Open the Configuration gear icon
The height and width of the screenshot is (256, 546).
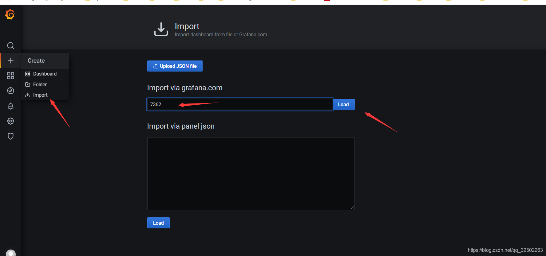[10, 121]
